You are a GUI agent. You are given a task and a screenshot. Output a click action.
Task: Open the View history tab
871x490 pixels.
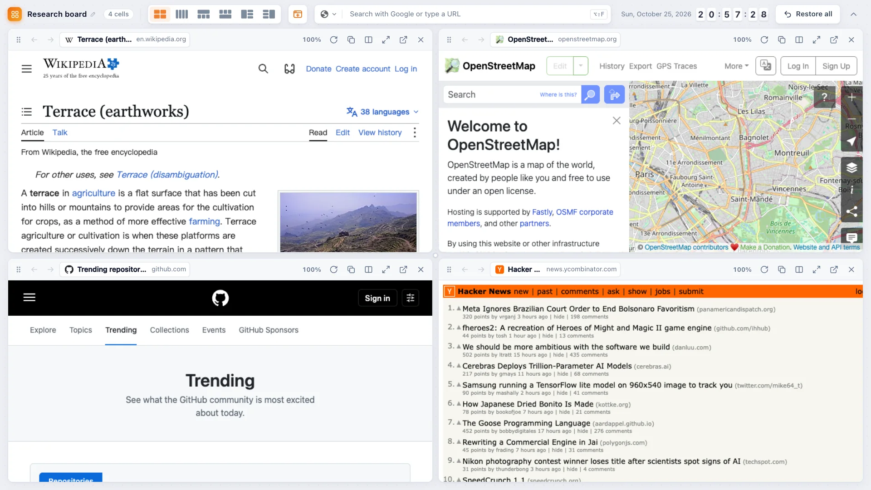tap(380, 132)
